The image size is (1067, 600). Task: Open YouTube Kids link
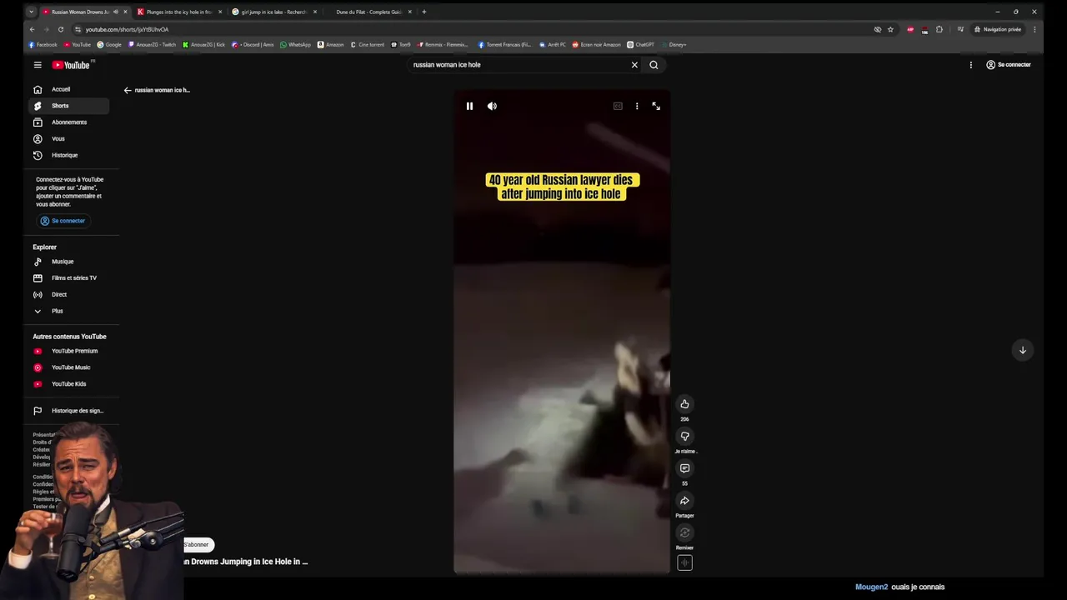pos(68,384)
